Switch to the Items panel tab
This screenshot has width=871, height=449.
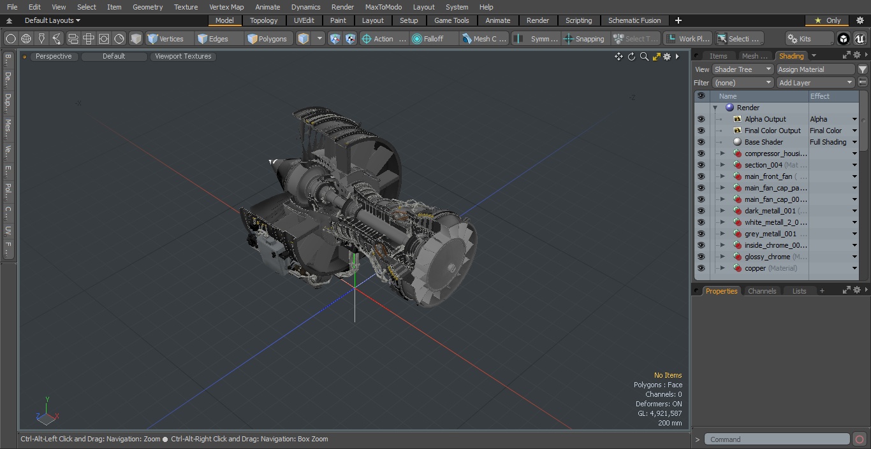pos(718,56)
